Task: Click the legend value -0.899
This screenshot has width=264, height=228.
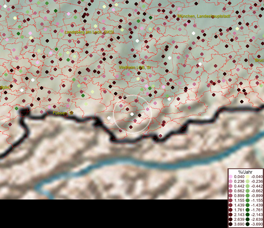Action: [257, 196]
